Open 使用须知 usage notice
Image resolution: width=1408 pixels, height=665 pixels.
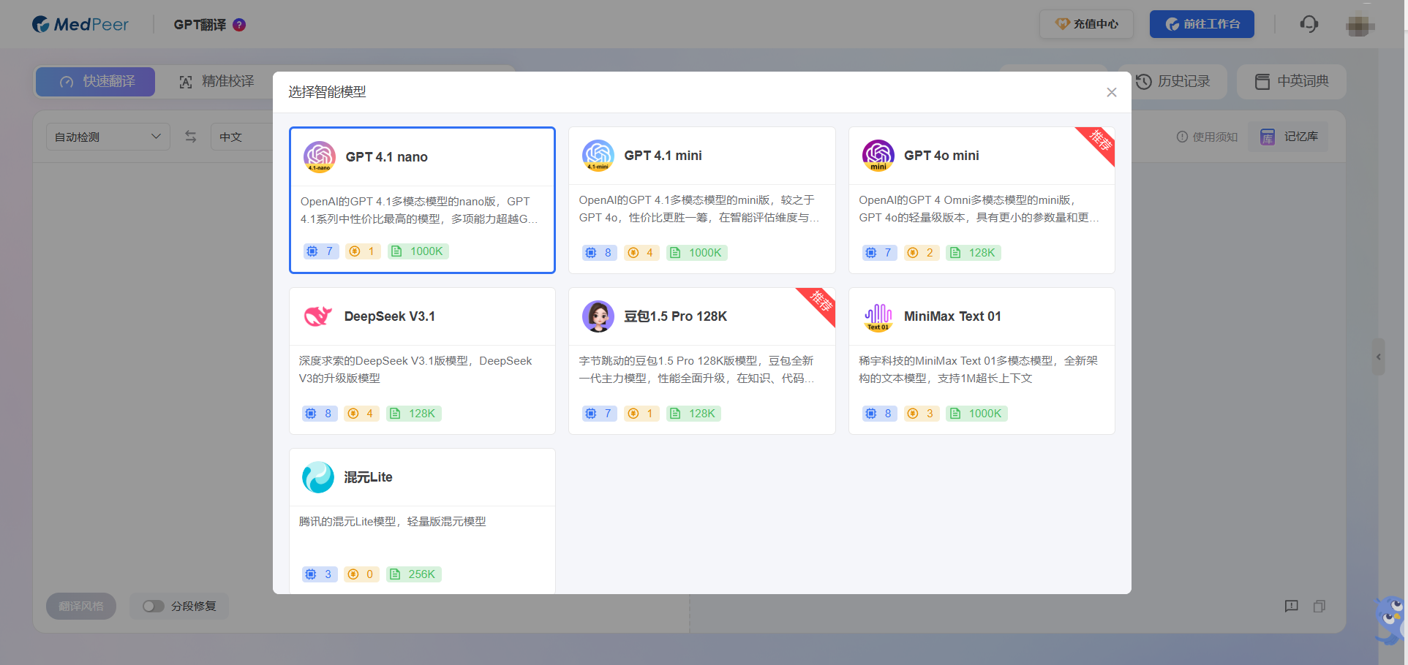[x=1207, y=137]
